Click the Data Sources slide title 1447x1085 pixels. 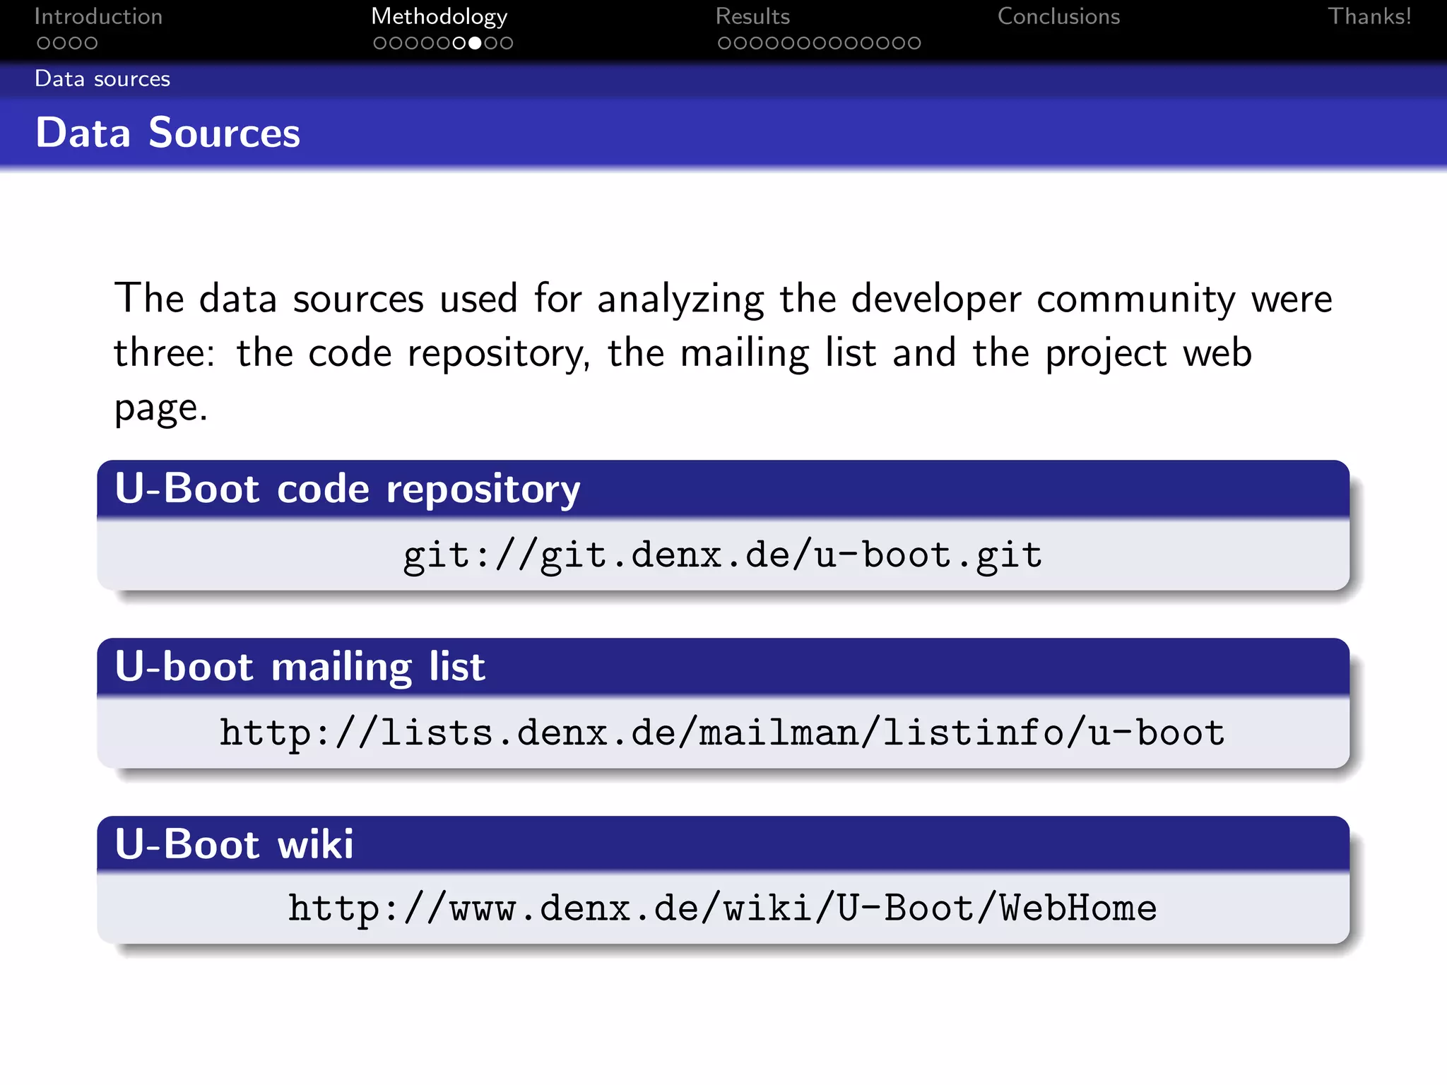click(x=167, y=133)
